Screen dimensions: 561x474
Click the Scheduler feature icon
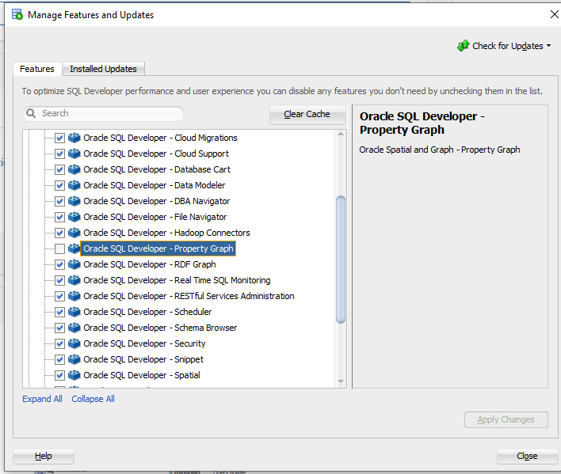click(74, 312)
